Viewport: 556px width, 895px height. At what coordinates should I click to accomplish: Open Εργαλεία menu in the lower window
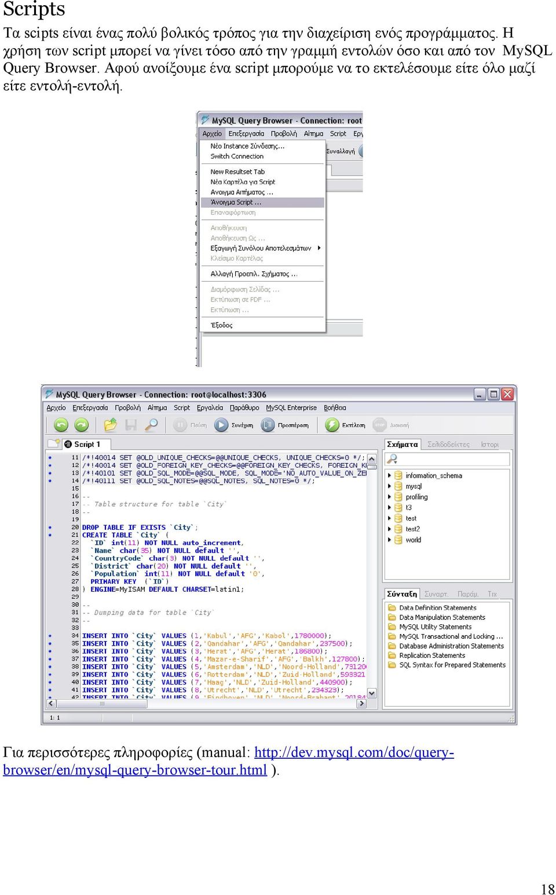point(210,408)
